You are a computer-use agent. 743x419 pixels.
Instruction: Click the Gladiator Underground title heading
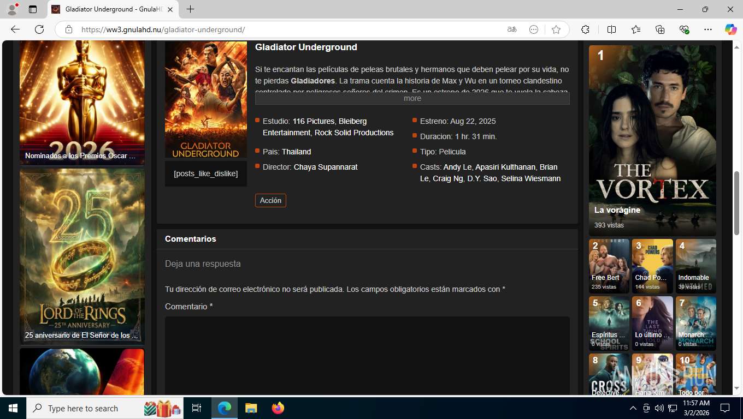306,47
